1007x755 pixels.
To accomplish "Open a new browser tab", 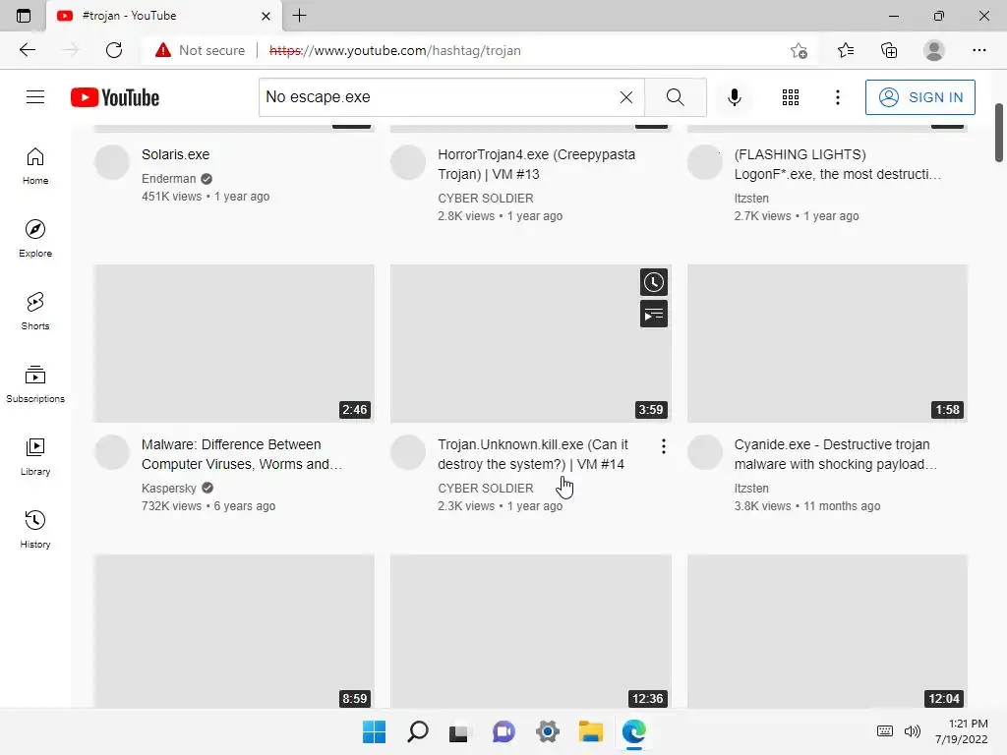I will pyautogui.click(x=299, y=16).
